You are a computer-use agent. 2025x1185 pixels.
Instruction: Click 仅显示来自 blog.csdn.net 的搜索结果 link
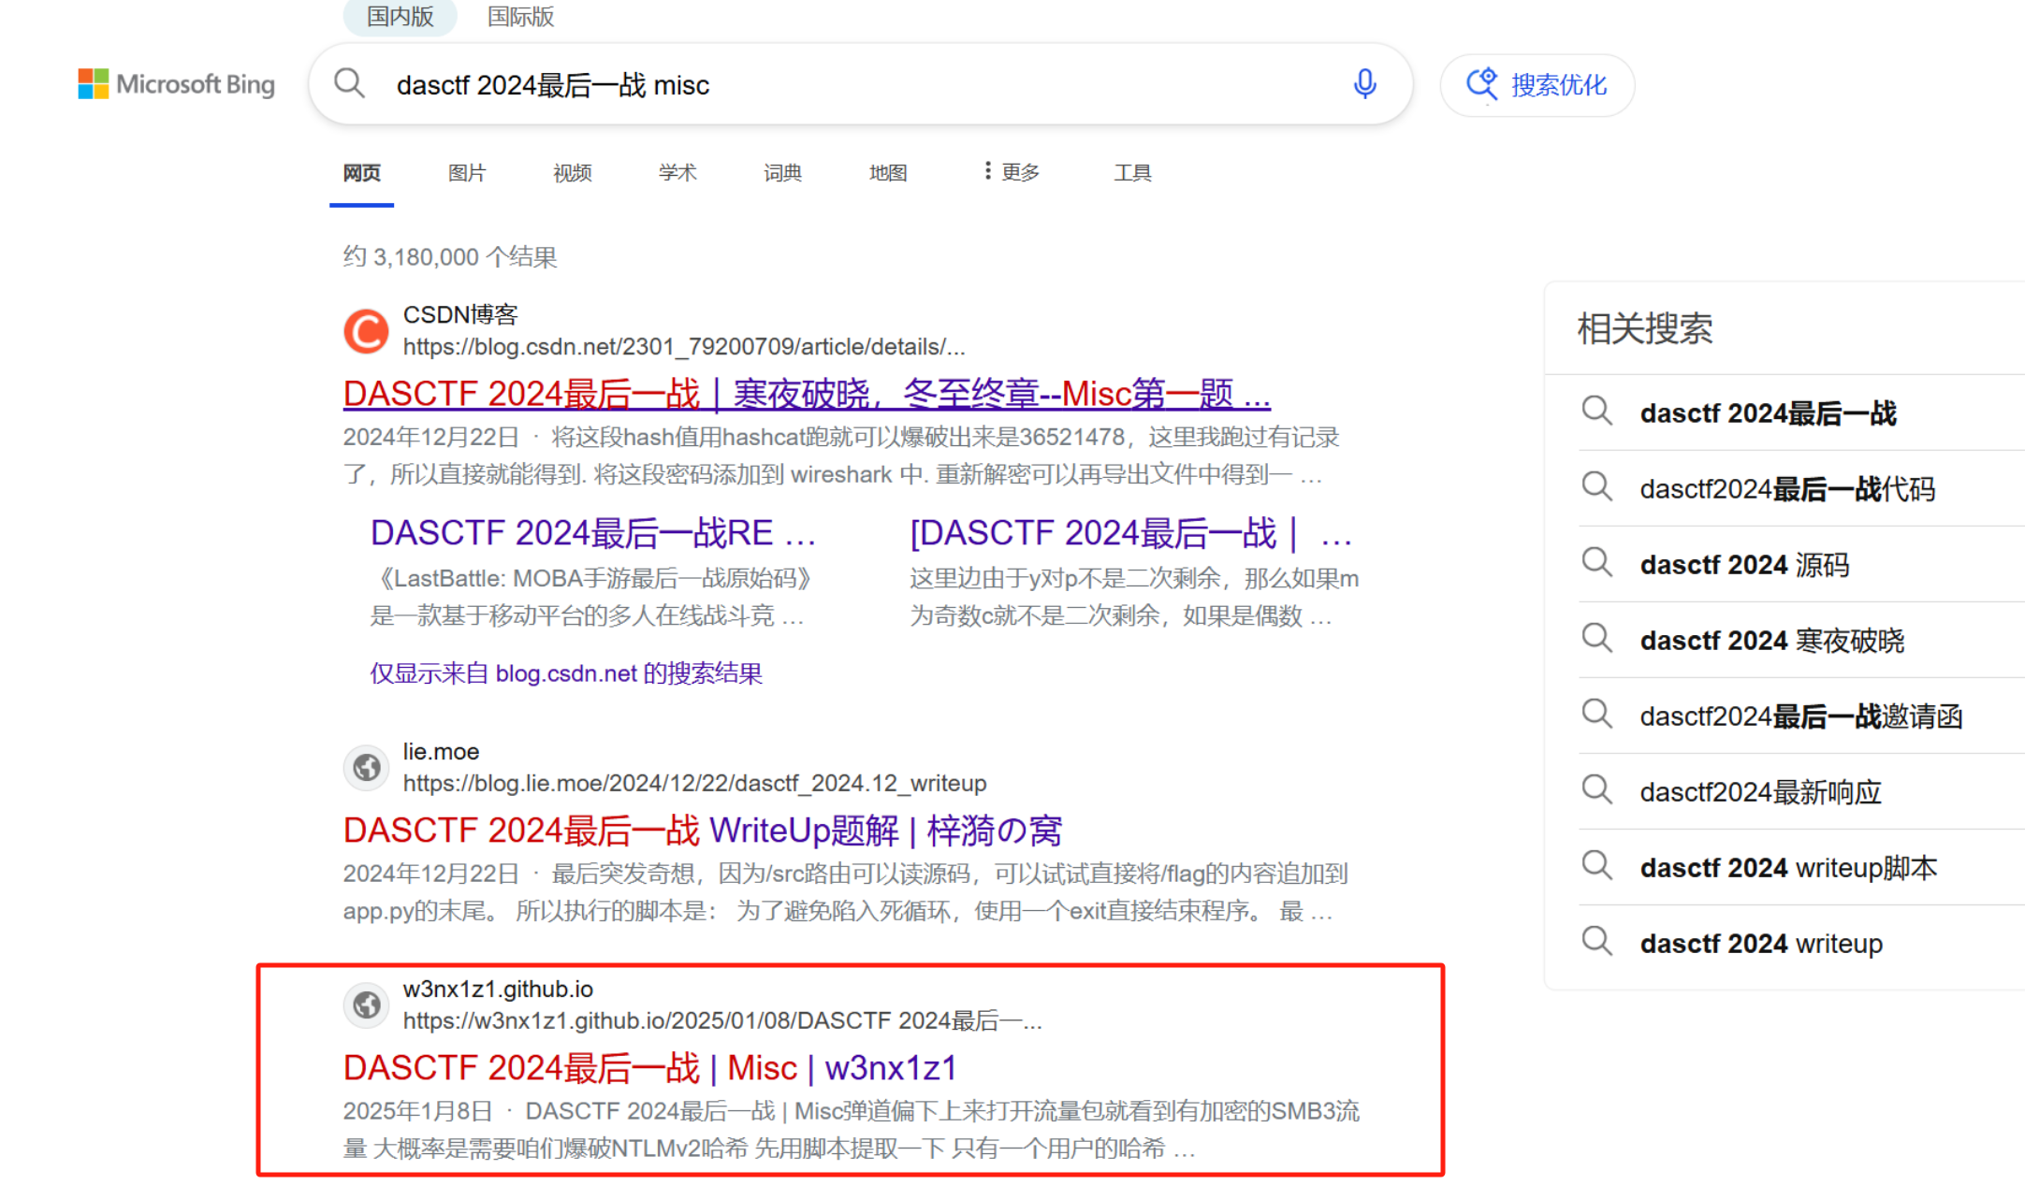tap(565, 673)
